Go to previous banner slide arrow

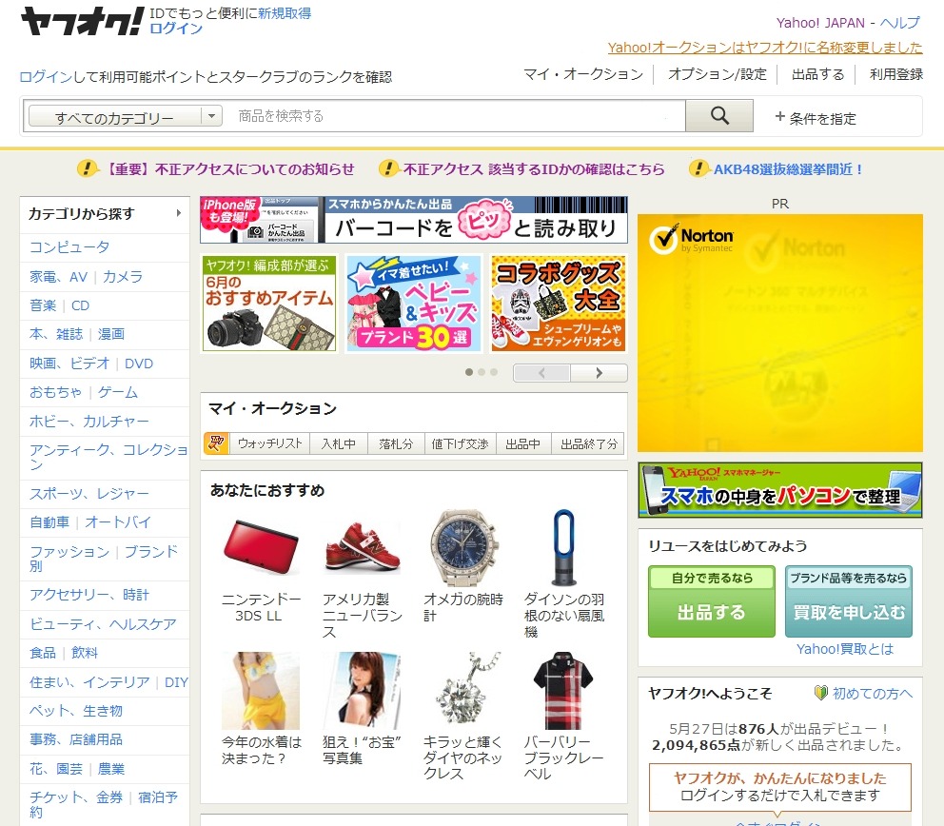[x=541, y=373]
